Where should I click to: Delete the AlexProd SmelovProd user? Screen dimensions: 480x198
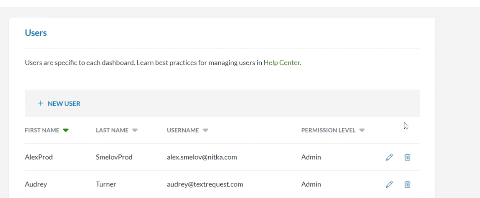pos(407,157)
